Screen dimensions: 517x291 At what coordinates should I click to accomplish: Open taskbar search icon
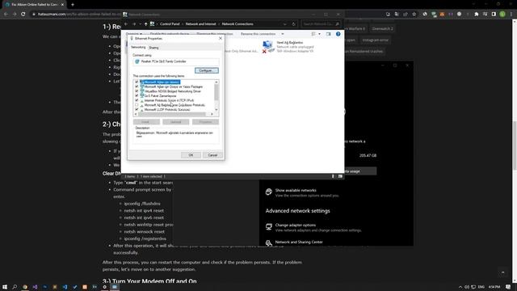pyautogui.click(x=15, y=287)
